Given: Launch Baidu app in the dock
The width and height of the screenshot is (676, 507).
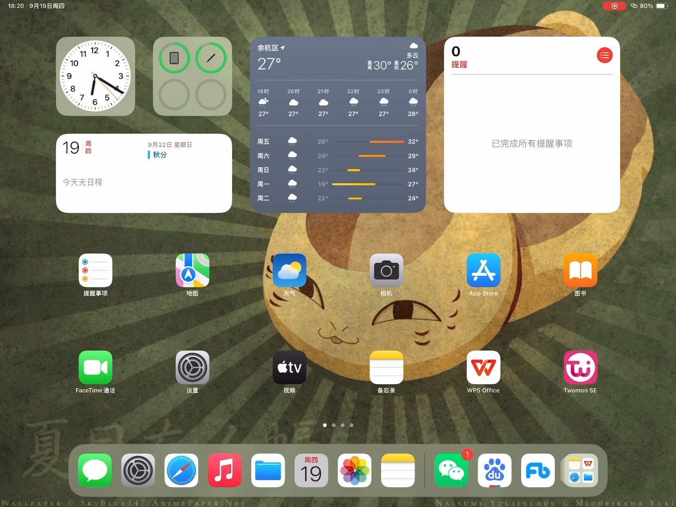Looking at the screenshot, I should [x=495, y=470].
